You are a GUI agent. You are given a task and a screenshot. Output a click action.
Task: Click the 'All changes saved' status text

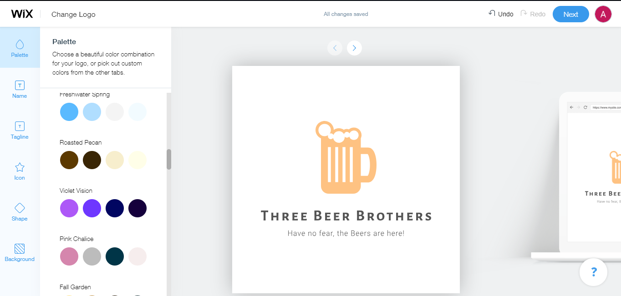(346, 14)
